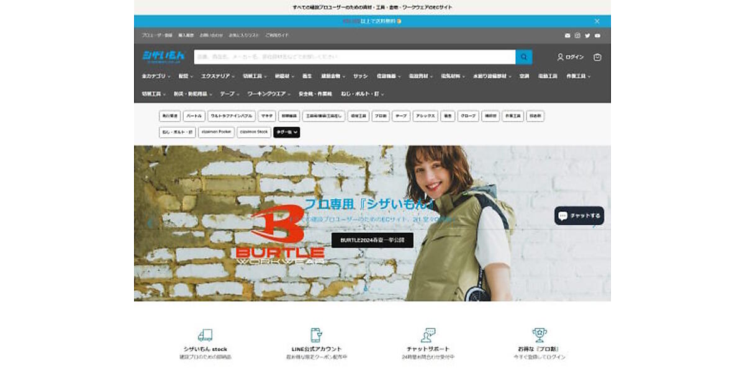Click the BURTLE2024春夏 banner button
The image size is (745, 391).
tap(372, 240)
